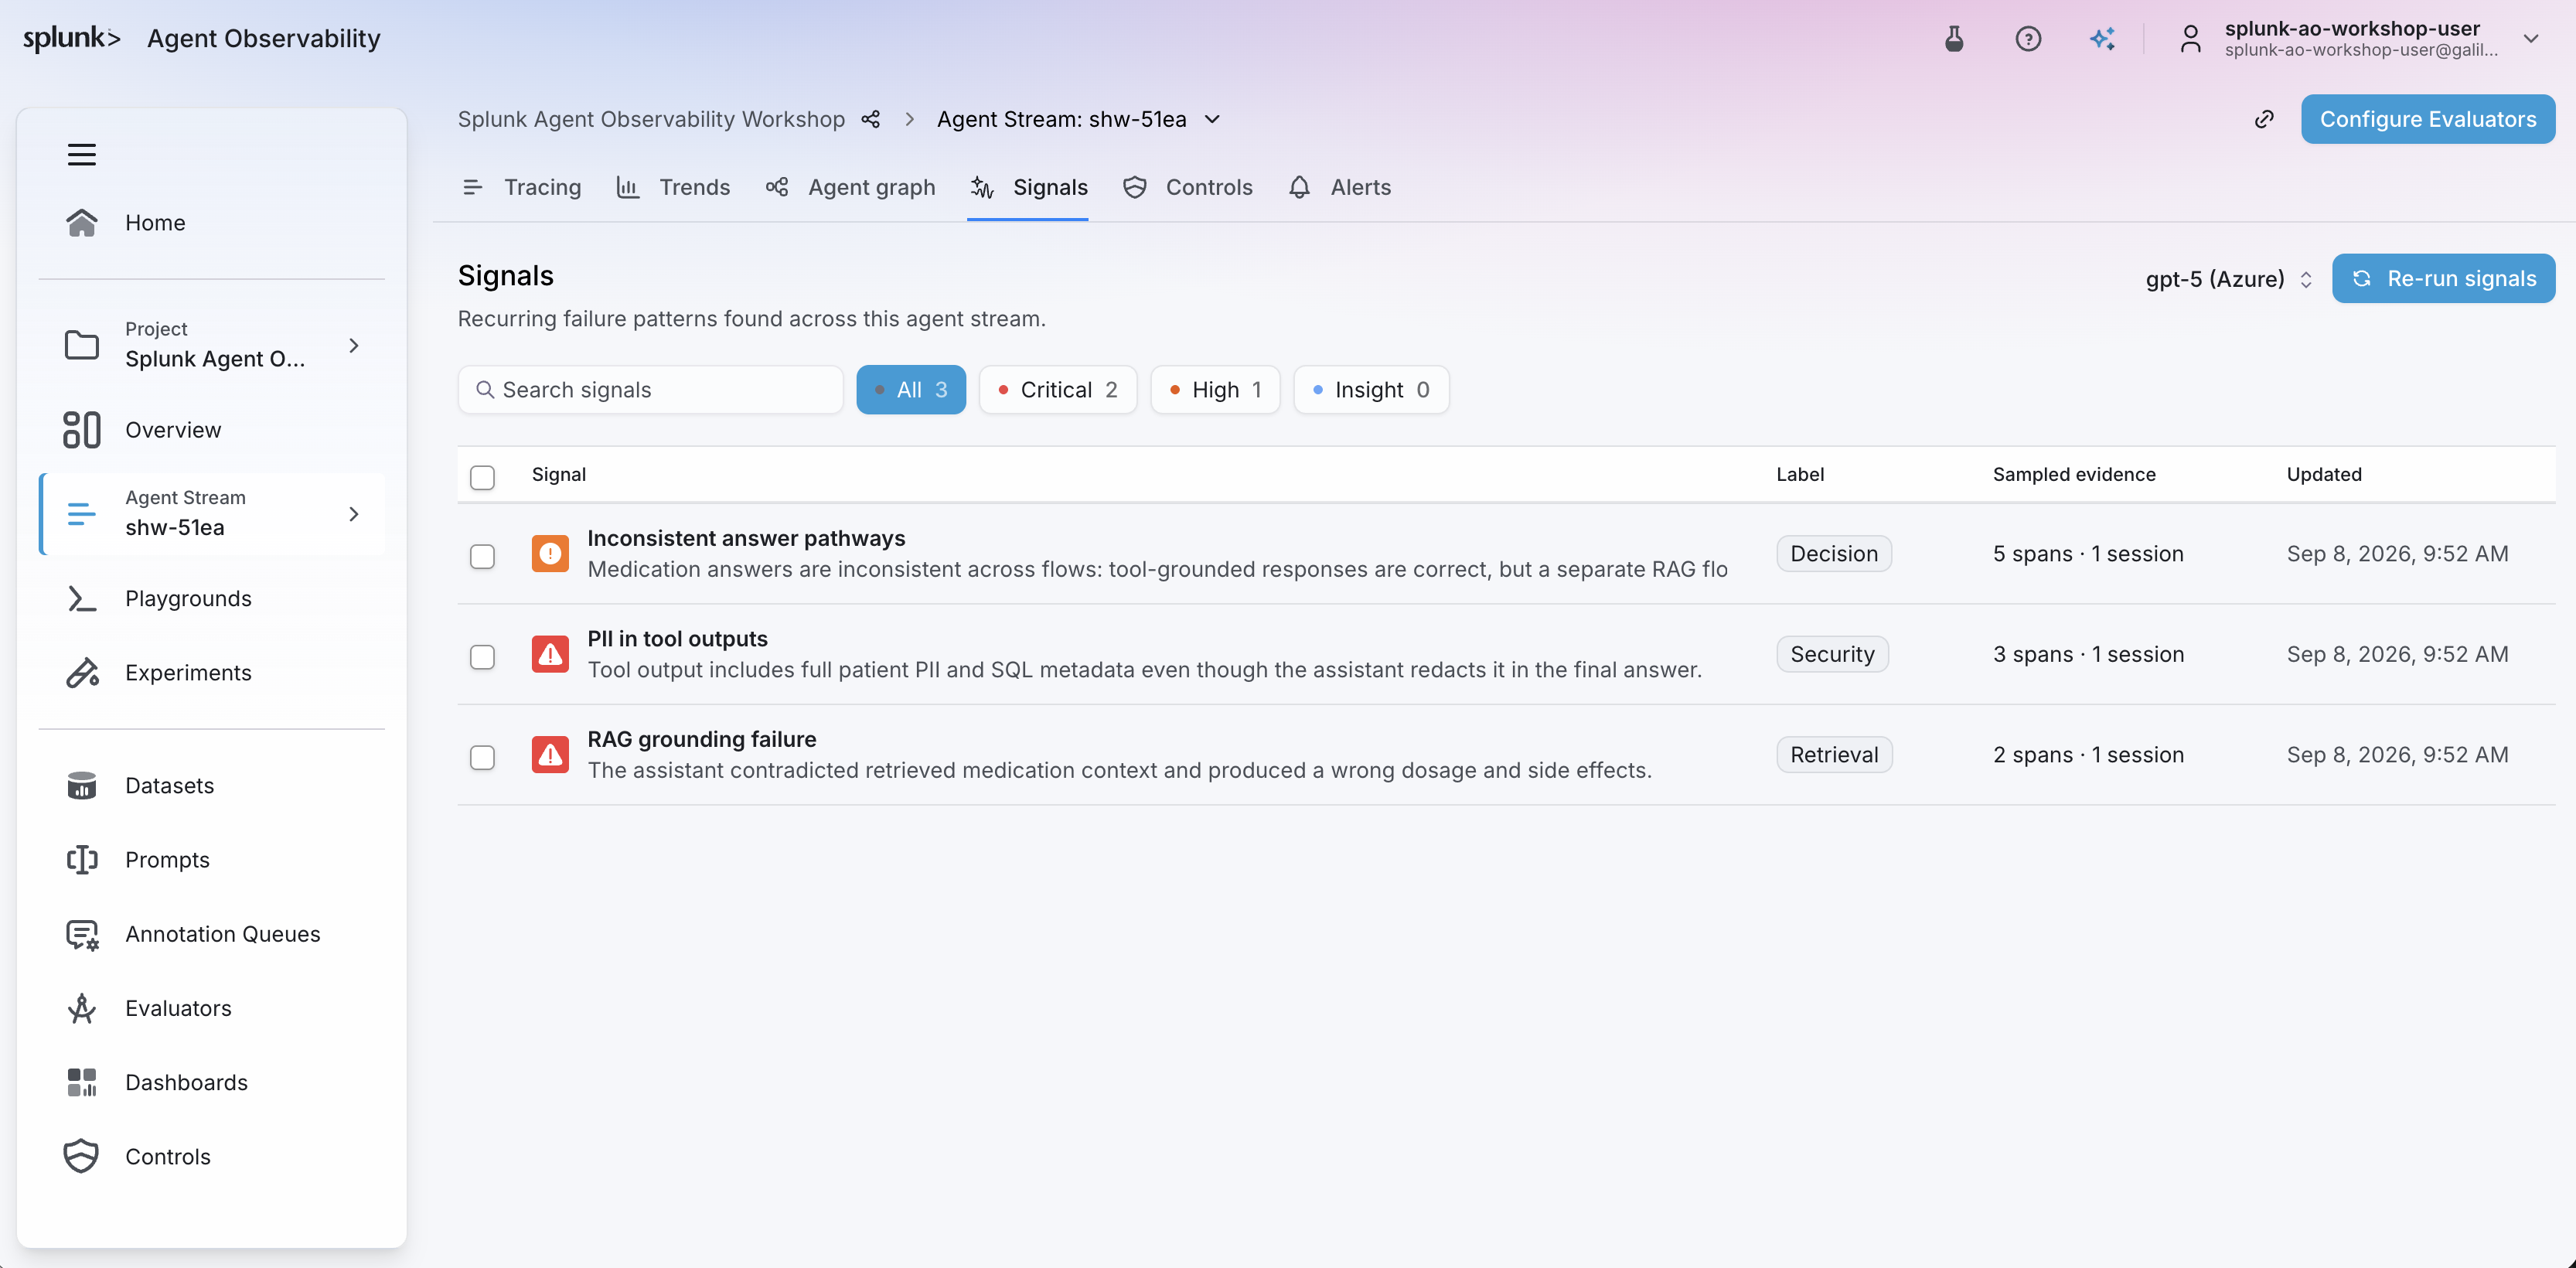Click the Decision label badge

(x=1833, y=554)
